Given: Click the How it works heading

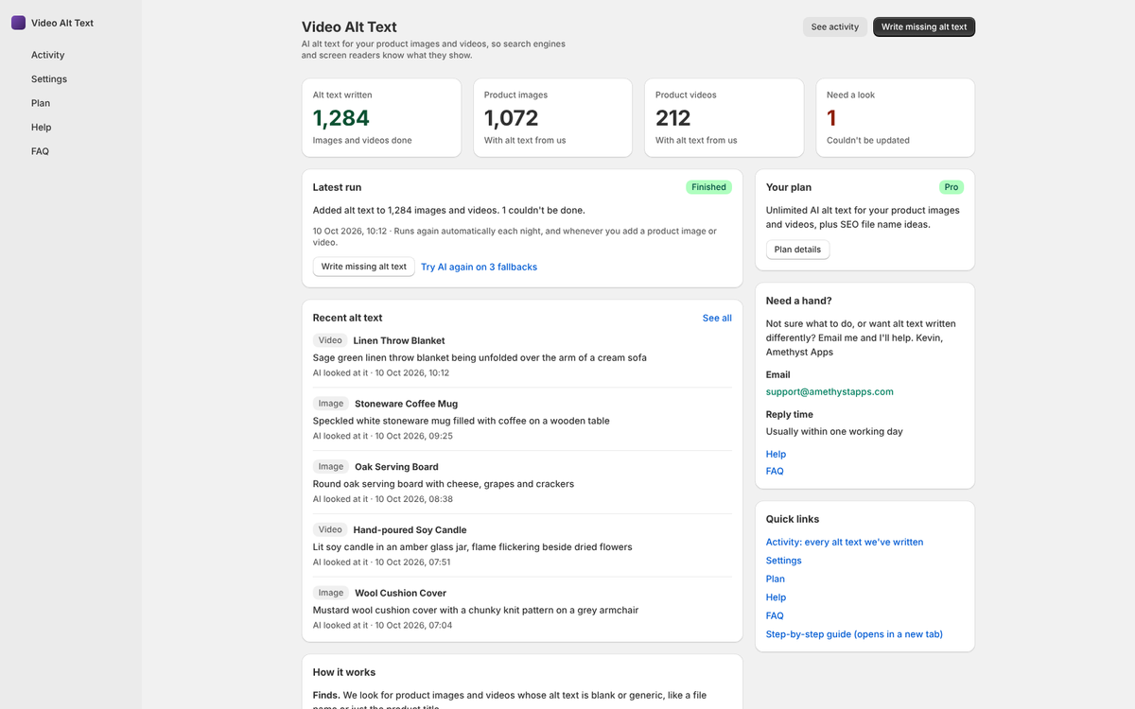Looking at the screenshot, I should [x=344, y=673].
